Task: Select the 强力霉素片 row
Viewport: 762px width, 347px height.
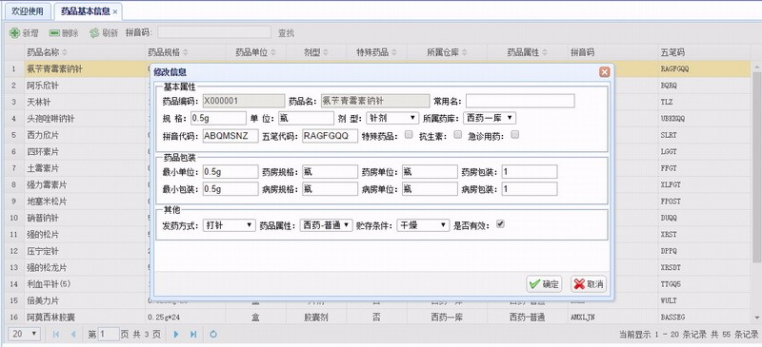Action: (377, 184)
